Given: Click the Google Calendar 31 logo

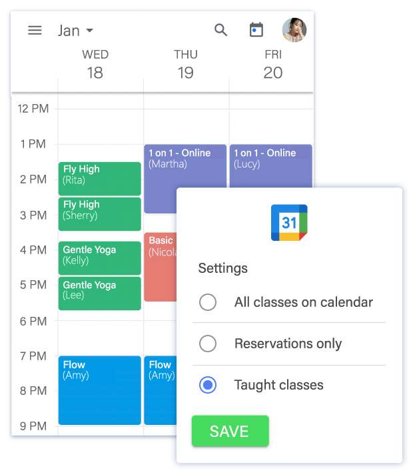Looking at the screenshot, I should pos(289,223).
